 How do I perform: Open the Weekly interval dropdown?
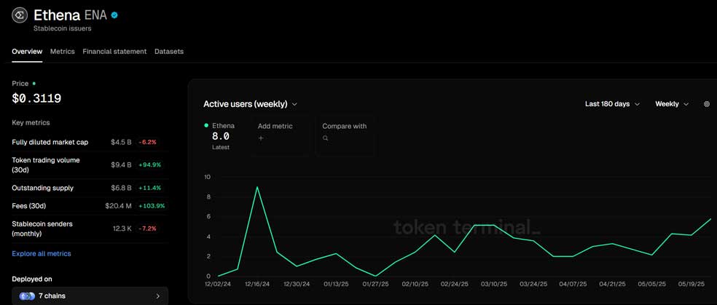672,104
